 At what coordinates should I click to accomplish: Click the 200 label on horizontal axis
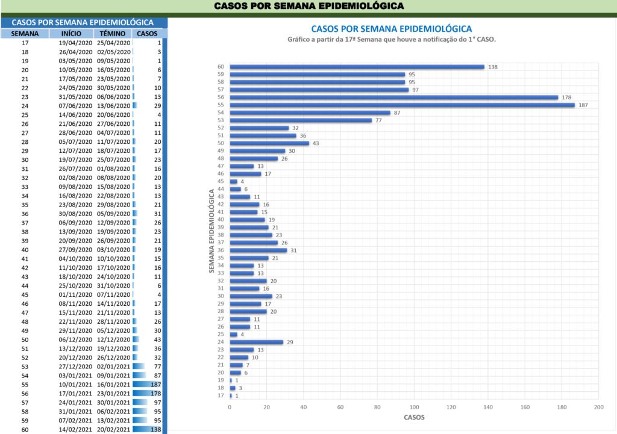click(x=598, y=407)
